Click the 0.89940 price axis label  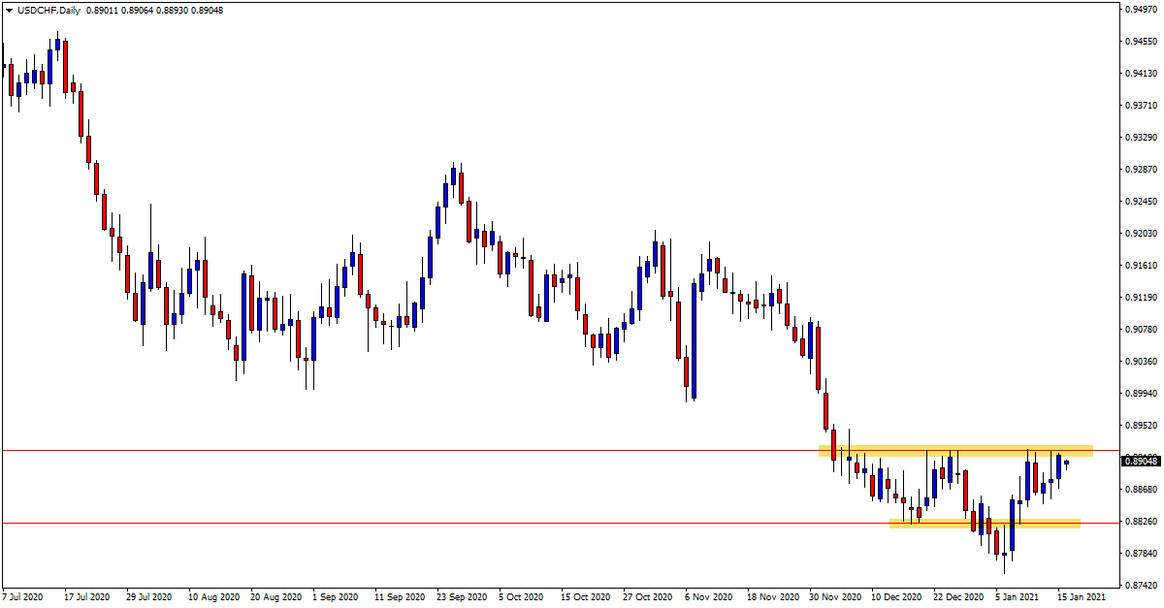(1140, 394)
